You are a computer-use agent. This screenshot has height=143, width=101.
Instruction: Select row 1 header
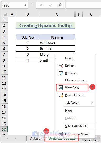4,20
